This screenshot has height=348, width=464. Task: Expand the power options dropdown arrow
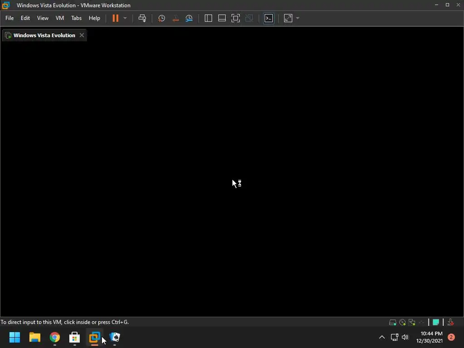125,18
